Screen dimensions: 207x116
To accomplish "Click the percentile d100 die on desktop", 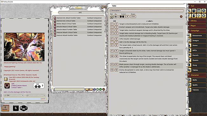I will [24, 108].
